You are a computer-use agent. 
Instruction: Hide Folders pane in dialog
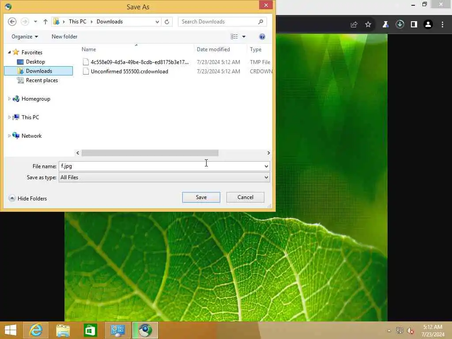28,198
